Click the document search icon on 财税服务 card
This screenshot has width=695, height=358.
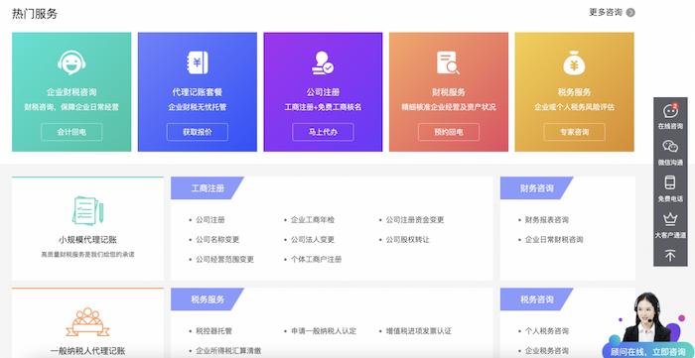448,62
